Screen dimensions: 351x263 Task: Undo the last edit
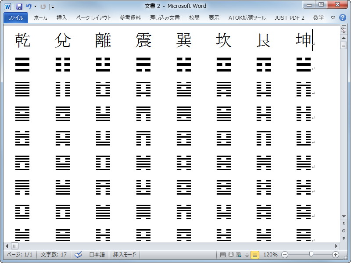(x=29, y=6)
